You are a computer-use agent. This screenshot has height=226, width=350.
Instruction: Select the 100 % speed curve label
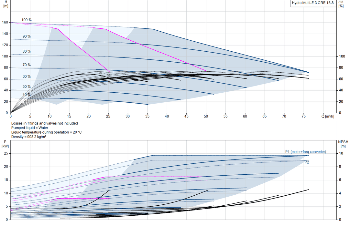(x=27, y=20)
